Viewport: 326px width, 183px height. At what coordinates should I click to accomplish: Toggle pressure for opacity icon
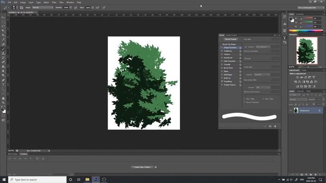point(76,8)
